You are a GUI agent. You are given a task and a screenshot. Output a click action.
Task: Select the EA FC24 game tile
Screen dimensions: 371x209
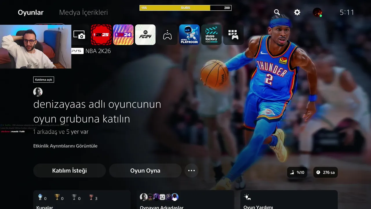145,35
